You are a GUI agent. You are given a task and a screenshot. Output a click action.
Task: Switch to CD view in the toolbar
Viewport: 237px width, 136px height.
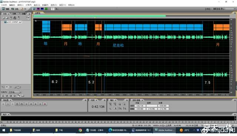coord(23,9)
